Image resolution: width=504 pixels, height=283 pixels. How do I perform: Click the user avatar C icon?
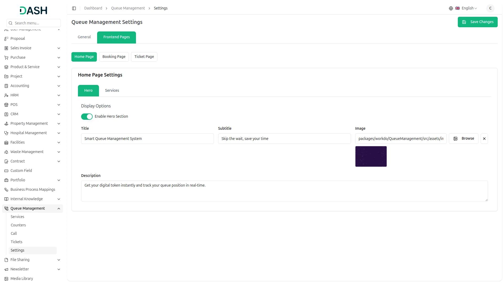pos(490,8)
